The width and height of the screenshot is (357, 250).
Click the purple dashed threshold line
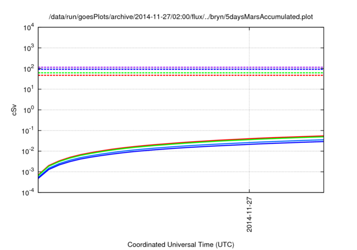181,67
